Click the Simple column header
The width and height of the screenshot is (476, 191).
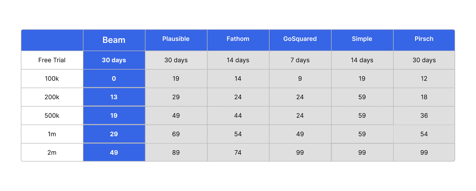point(362,39)
